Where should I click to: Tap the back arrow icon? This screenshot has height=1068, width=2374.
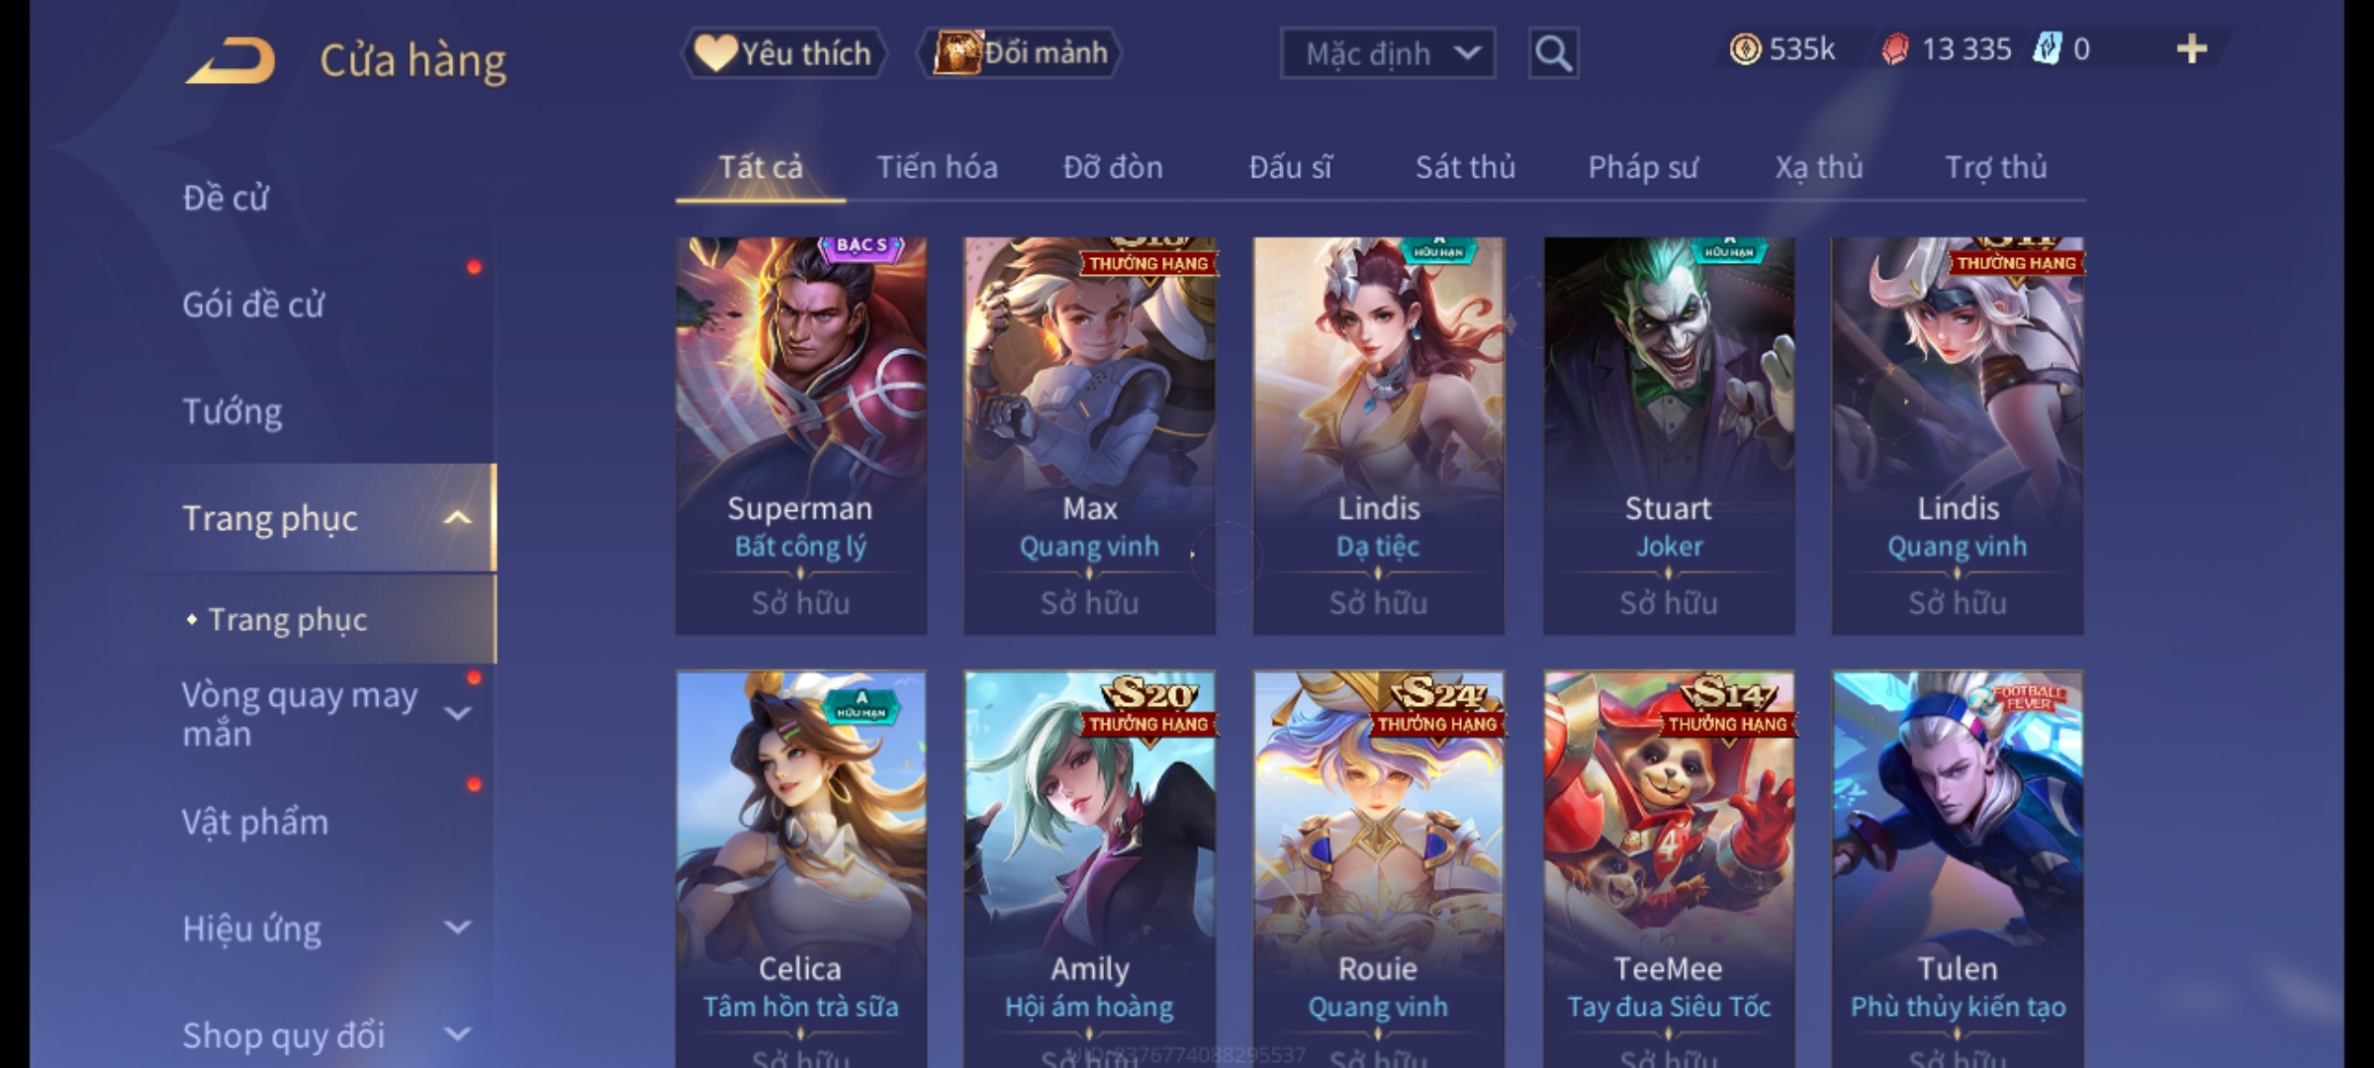tap(229, 61)
